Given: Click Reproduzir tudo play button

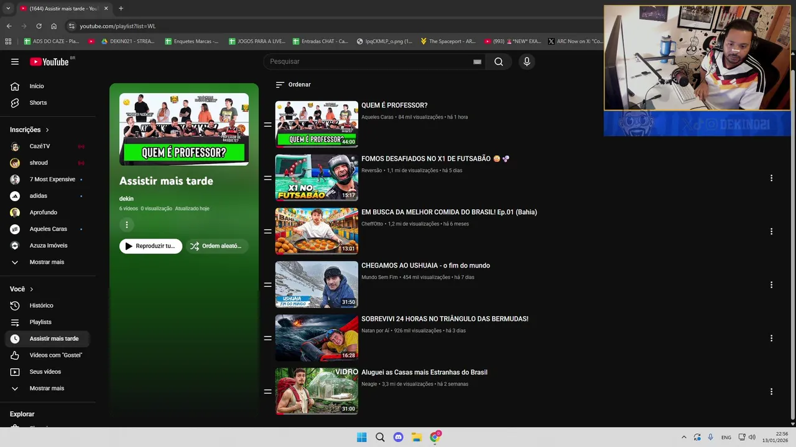Looking at the screenshot, I should coord(150,246).
